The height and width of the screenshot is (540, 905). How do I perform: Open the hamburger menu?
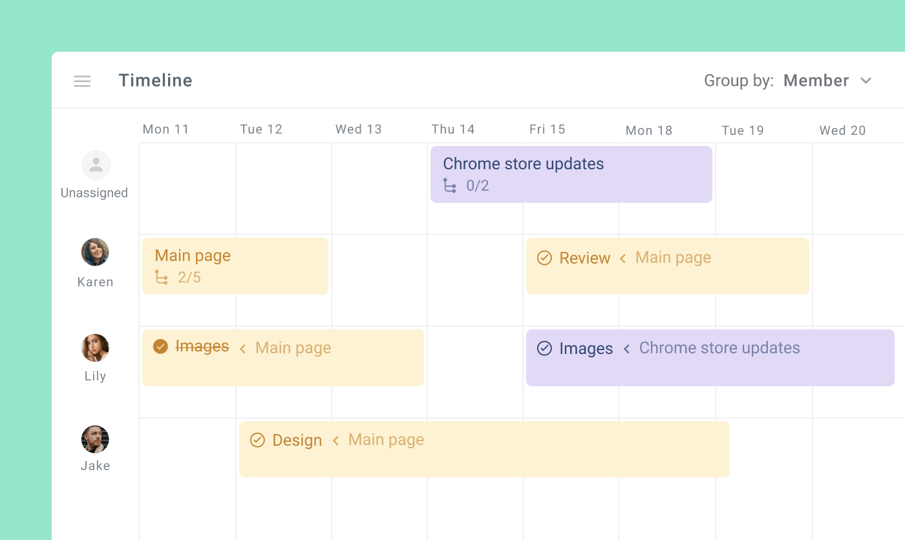click(82, 81)
